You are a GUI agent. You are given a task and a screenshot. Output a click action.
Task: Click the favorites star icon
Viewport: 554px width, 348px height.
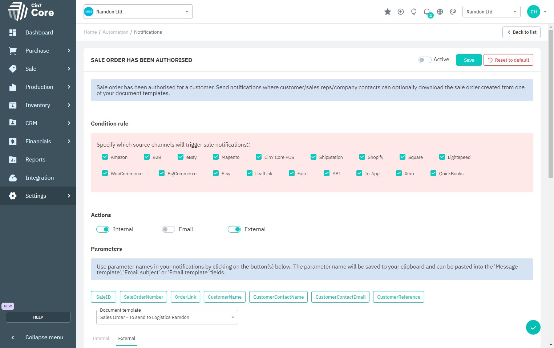pos(387,12)
